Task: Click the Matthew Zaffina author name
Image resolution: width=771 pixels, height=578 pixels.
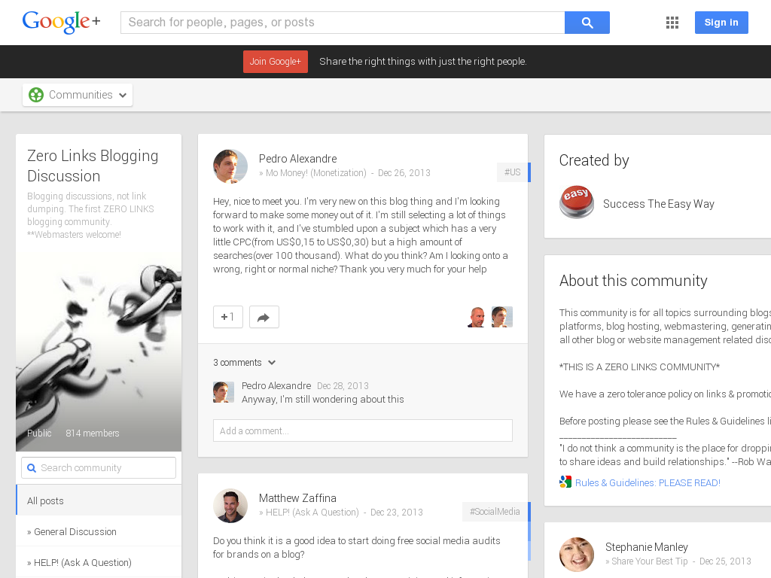Action: [x=297, y=498]
